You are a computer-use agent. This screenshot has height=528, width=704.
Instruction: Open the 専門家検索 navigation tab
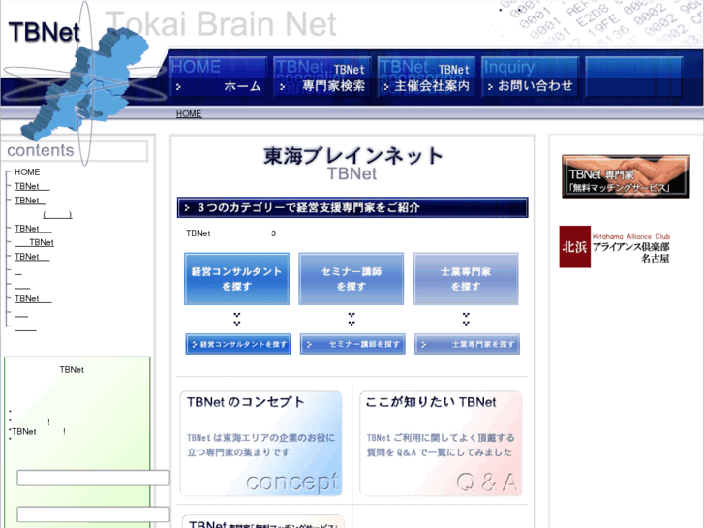[321, 77]
